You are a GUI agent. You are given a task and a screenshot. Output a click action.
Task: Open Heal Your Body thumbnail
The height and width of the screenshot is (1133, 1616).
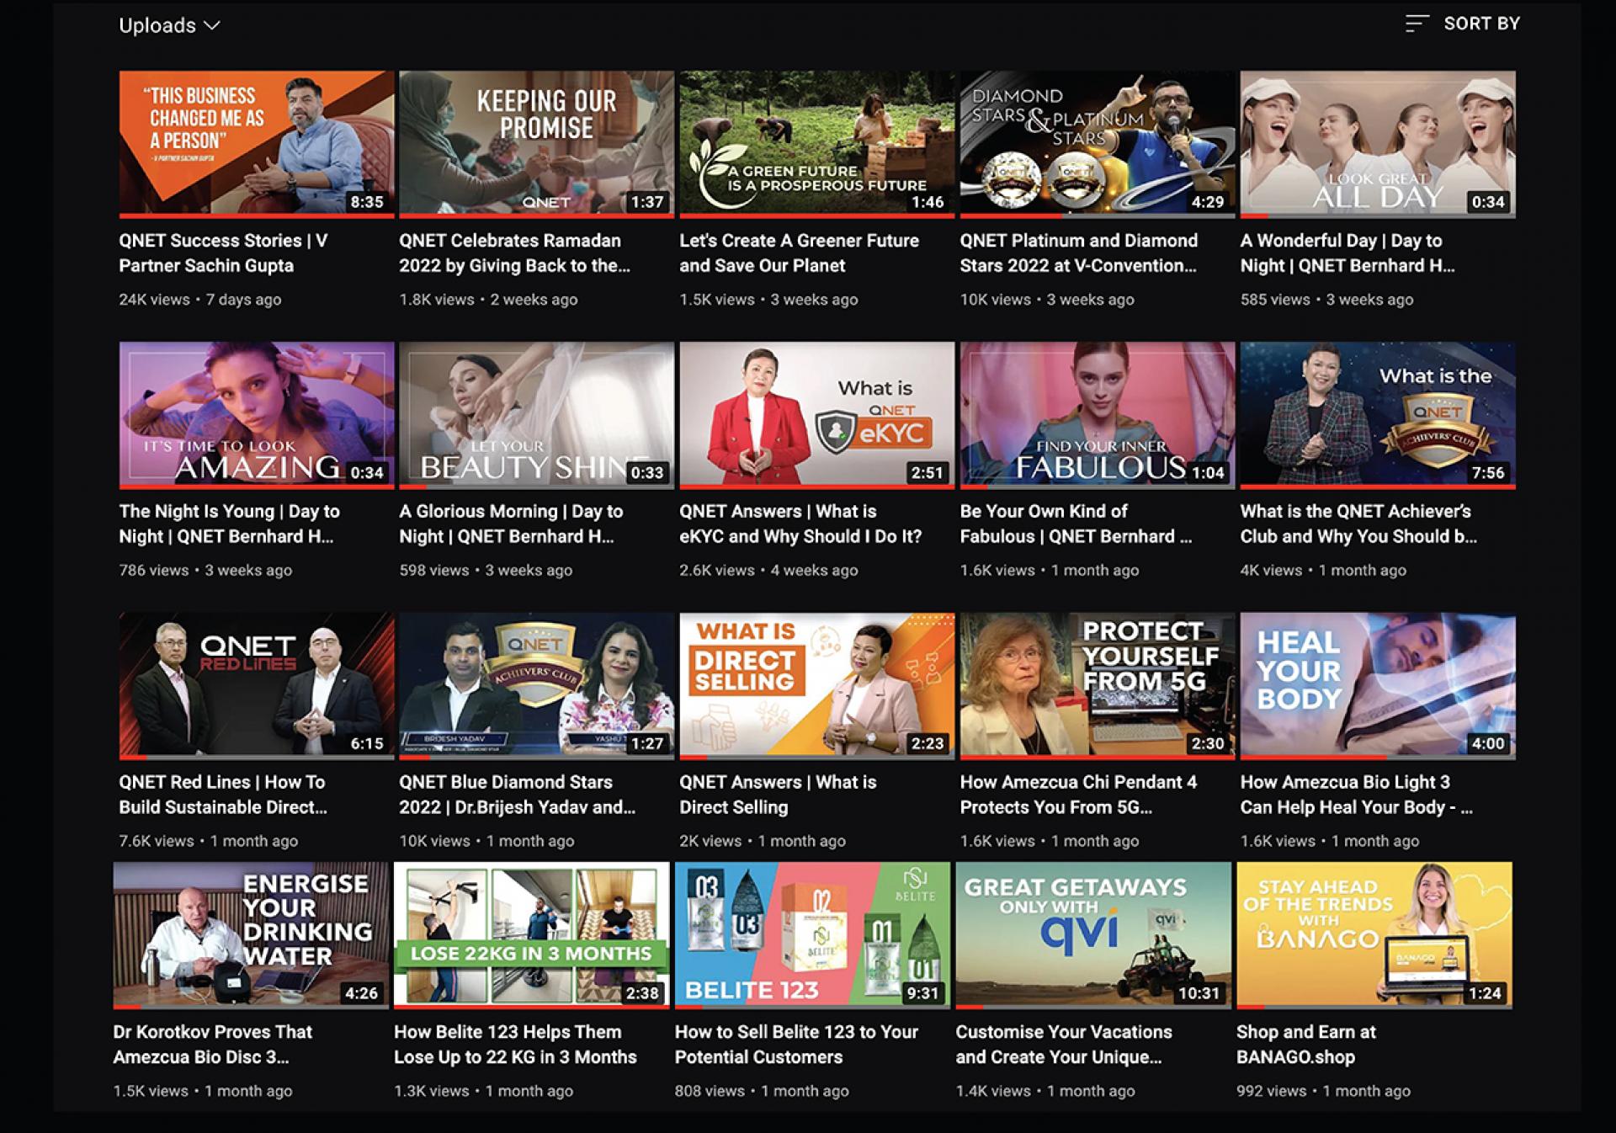click(1378, 686)
